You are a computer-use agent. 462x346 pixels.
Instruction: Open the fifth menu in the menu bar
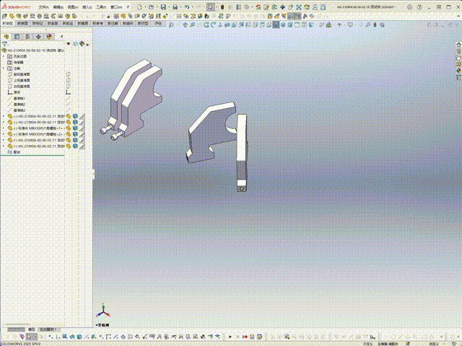pos(101,6)
